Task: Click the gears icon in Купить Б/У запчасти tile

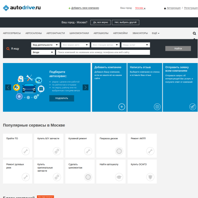Action: (x=57, y=151)
